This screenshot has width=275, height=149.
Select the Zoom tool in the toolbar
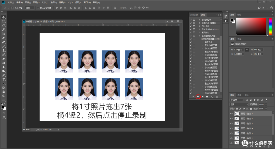point(3,96)
